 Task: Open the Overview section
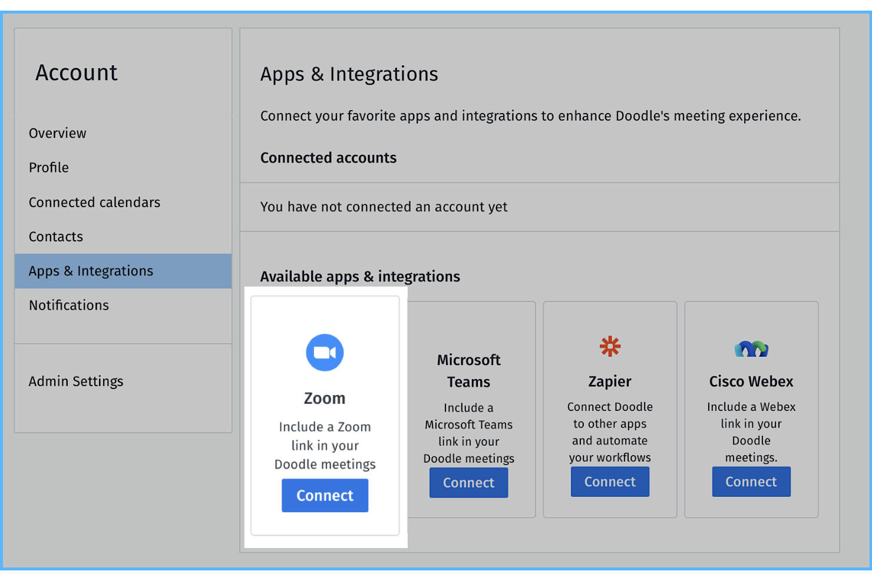coord(58,133)
